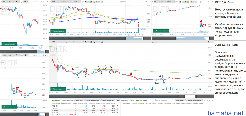Select magnifier tool in DLTR 1-minute chart

(88, 42)
